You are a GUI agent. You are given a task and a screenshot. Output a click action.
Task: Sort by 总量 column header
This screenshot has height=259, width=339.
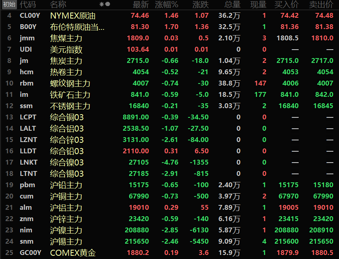pos(232,4)
